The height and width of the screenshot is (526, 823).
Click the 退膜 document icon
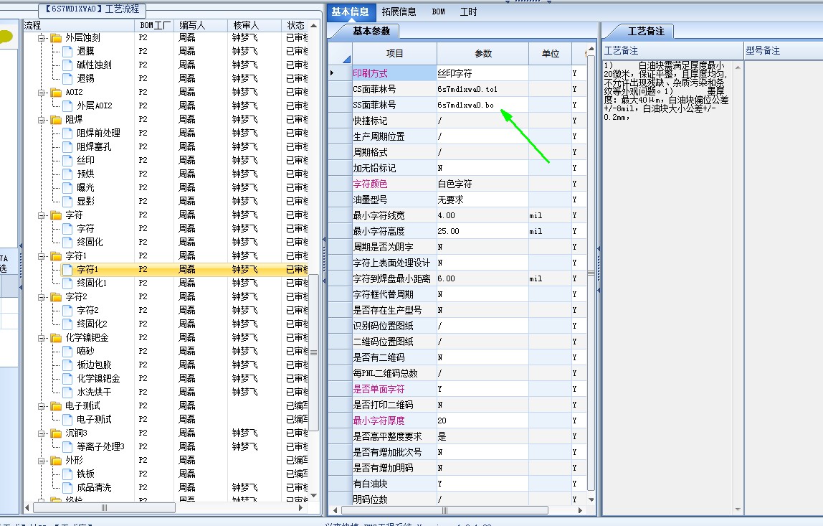[67, 52]
